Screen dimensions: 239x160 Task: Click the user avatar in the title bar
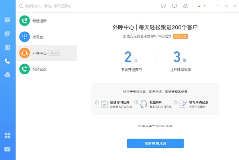point(199,6)
